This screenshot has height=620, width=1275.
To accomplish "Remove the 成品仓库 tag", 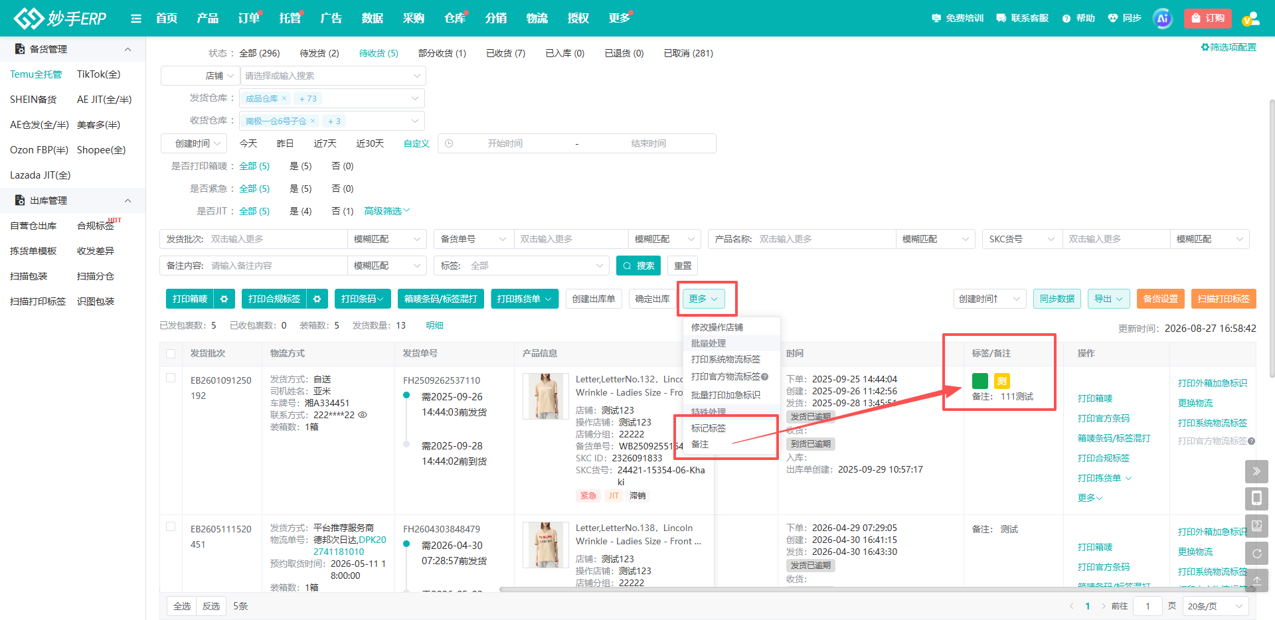I will click(x=284, y=98).
